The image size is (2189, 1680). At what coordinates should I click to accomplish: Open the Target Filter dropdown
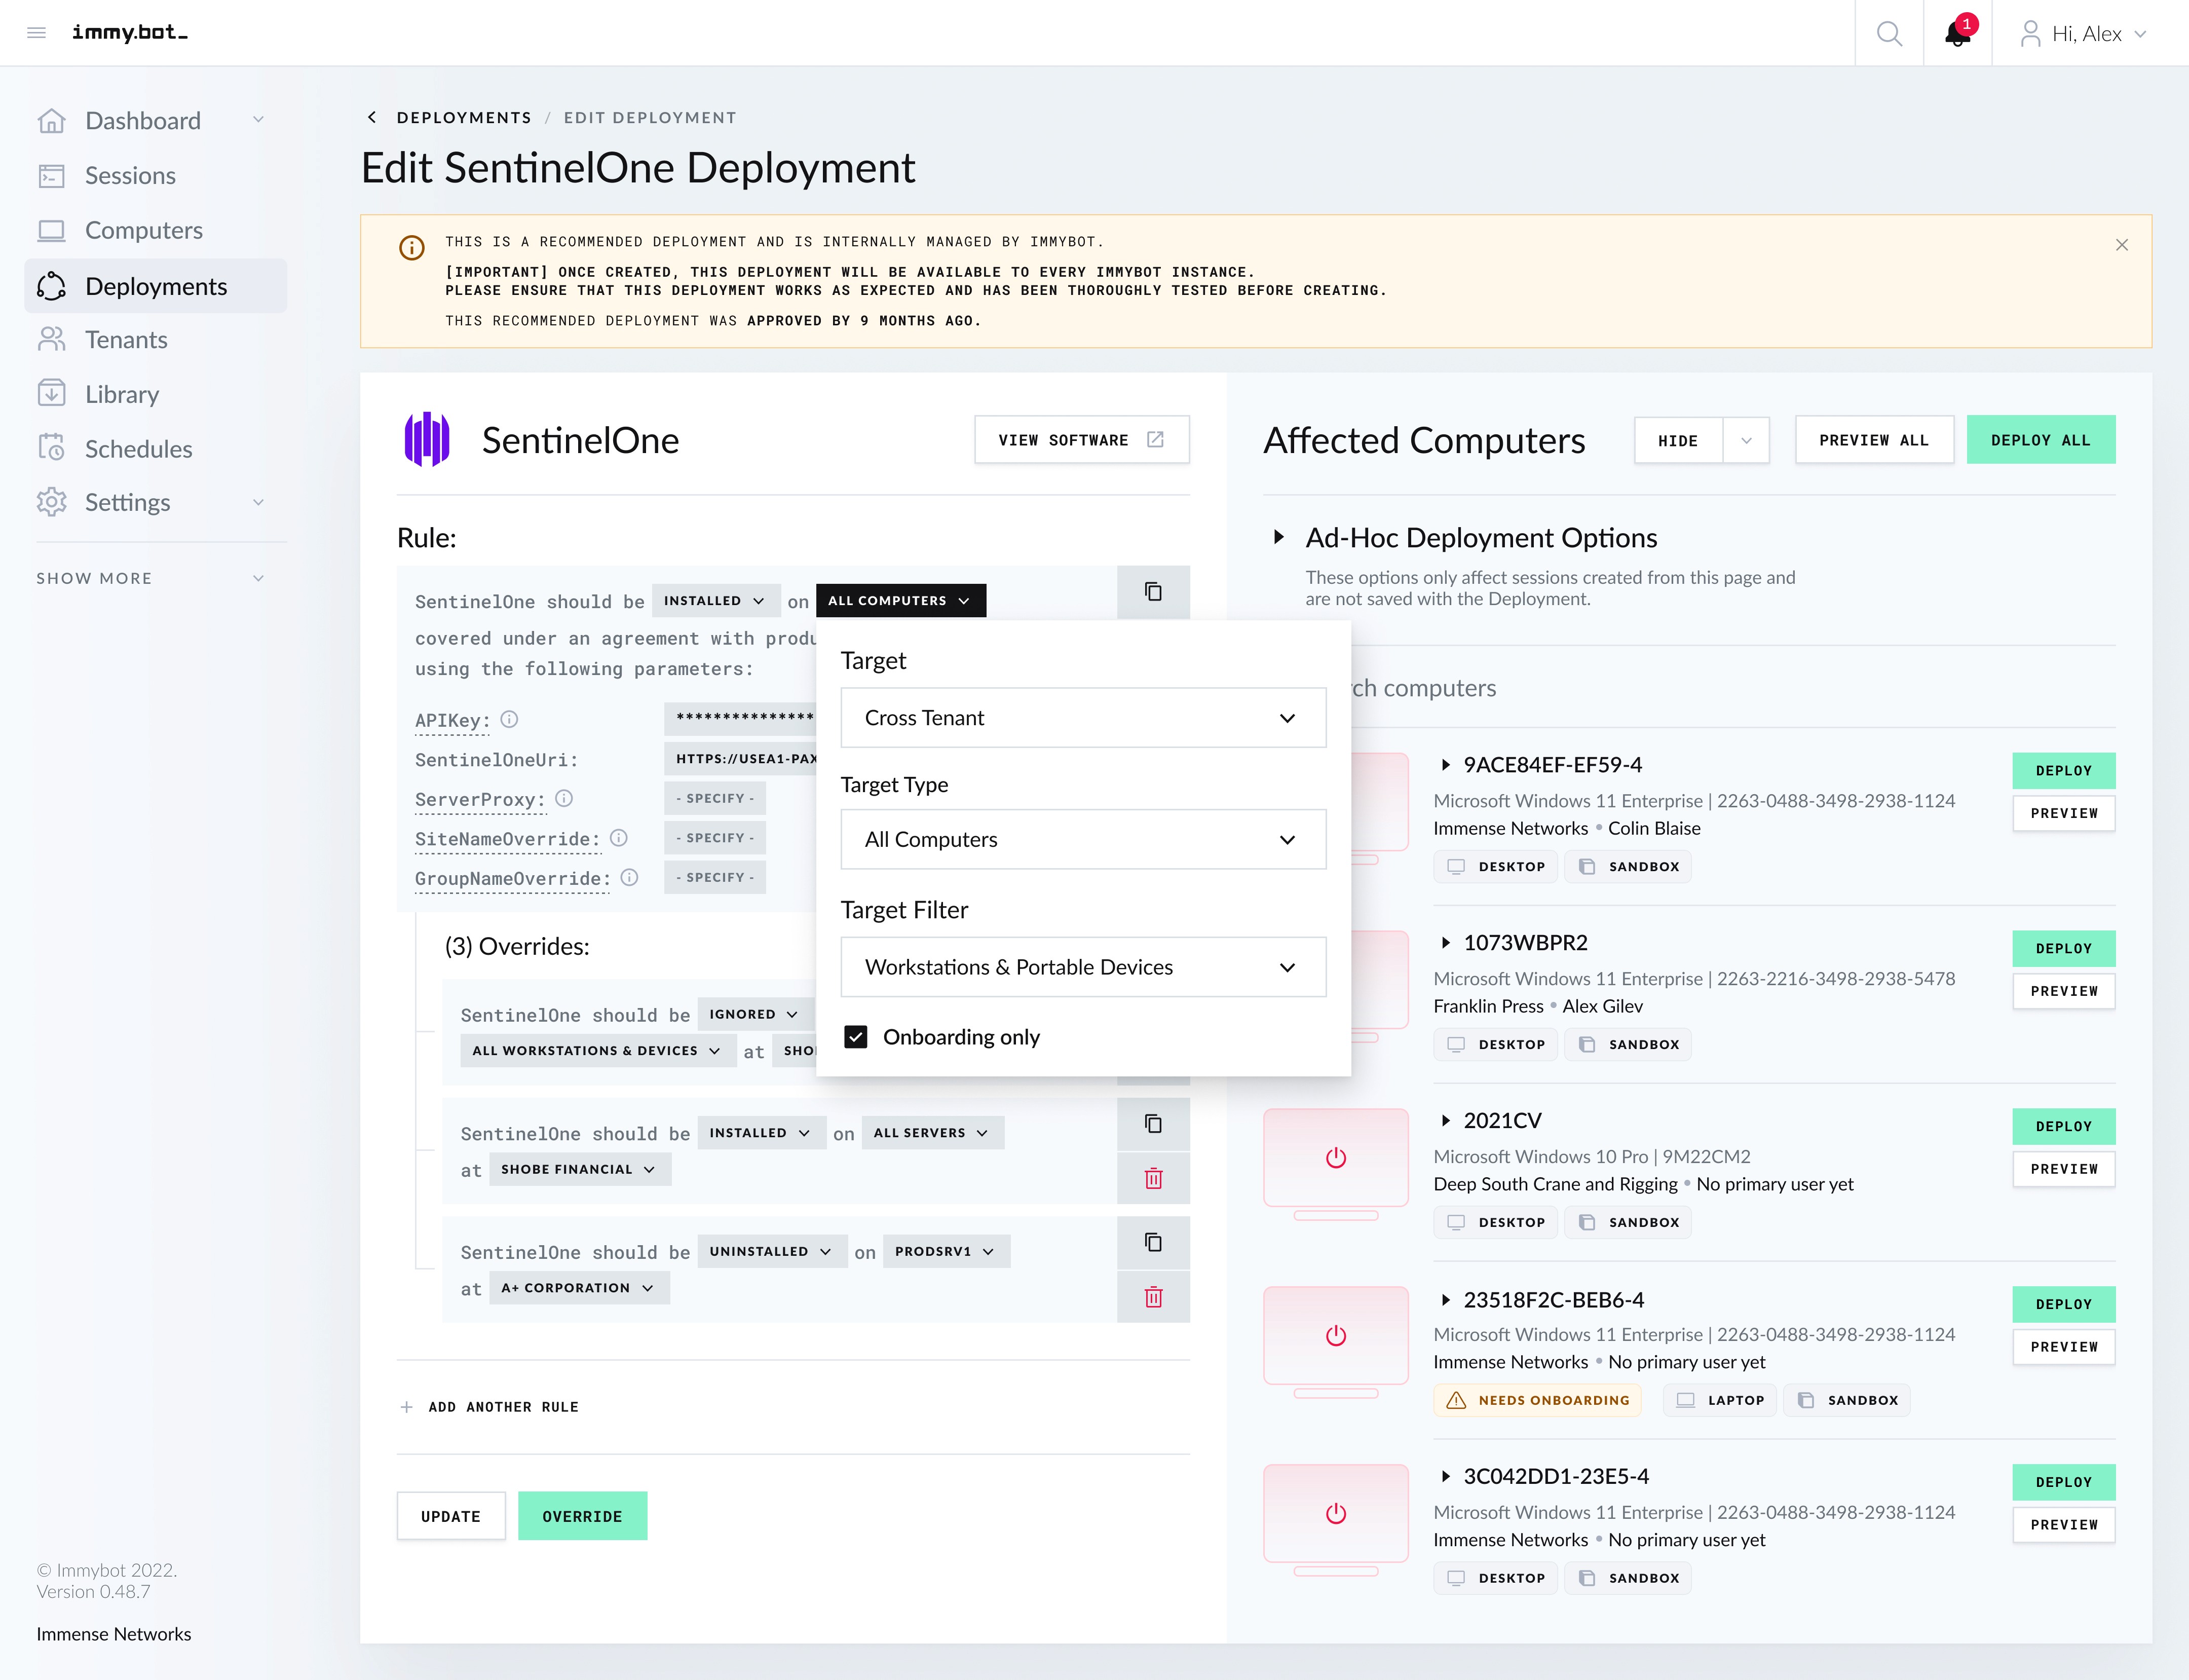click(1083, 967)
